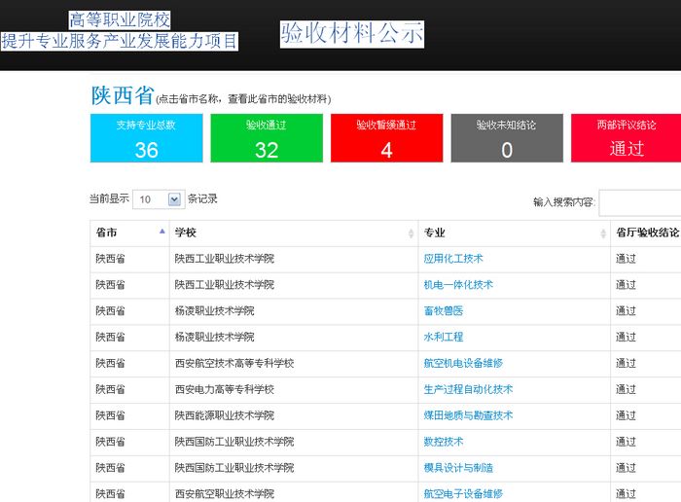Select the gray 验收未知结论 0 tile
This screenshot has width=681, height=502.
(506, 138)
